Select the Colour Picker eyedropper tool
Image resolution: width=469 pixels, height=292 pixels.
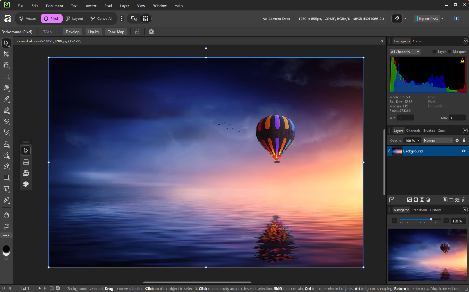[6, 200]
